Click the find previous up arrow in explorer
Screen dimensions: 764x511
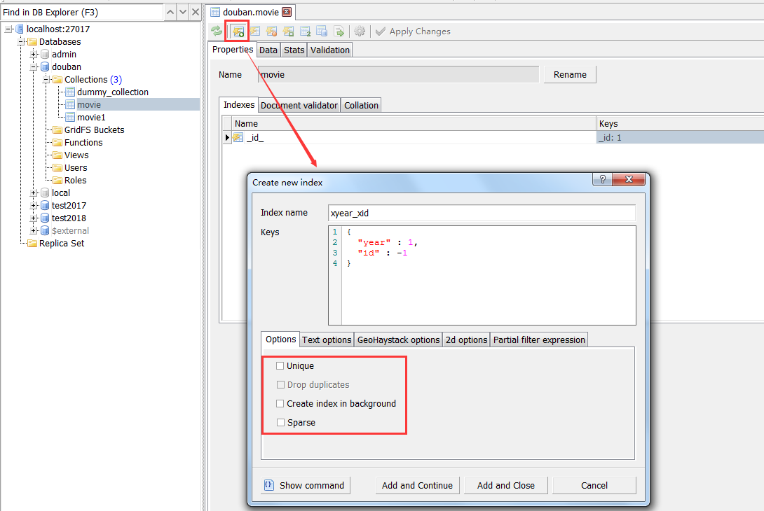(170, 12)
